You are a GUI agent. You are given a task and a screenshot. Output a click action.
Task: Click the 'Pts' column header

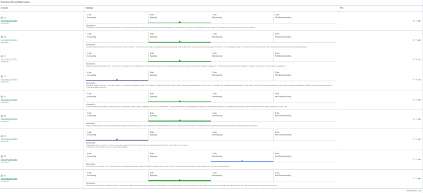(341, 8)
